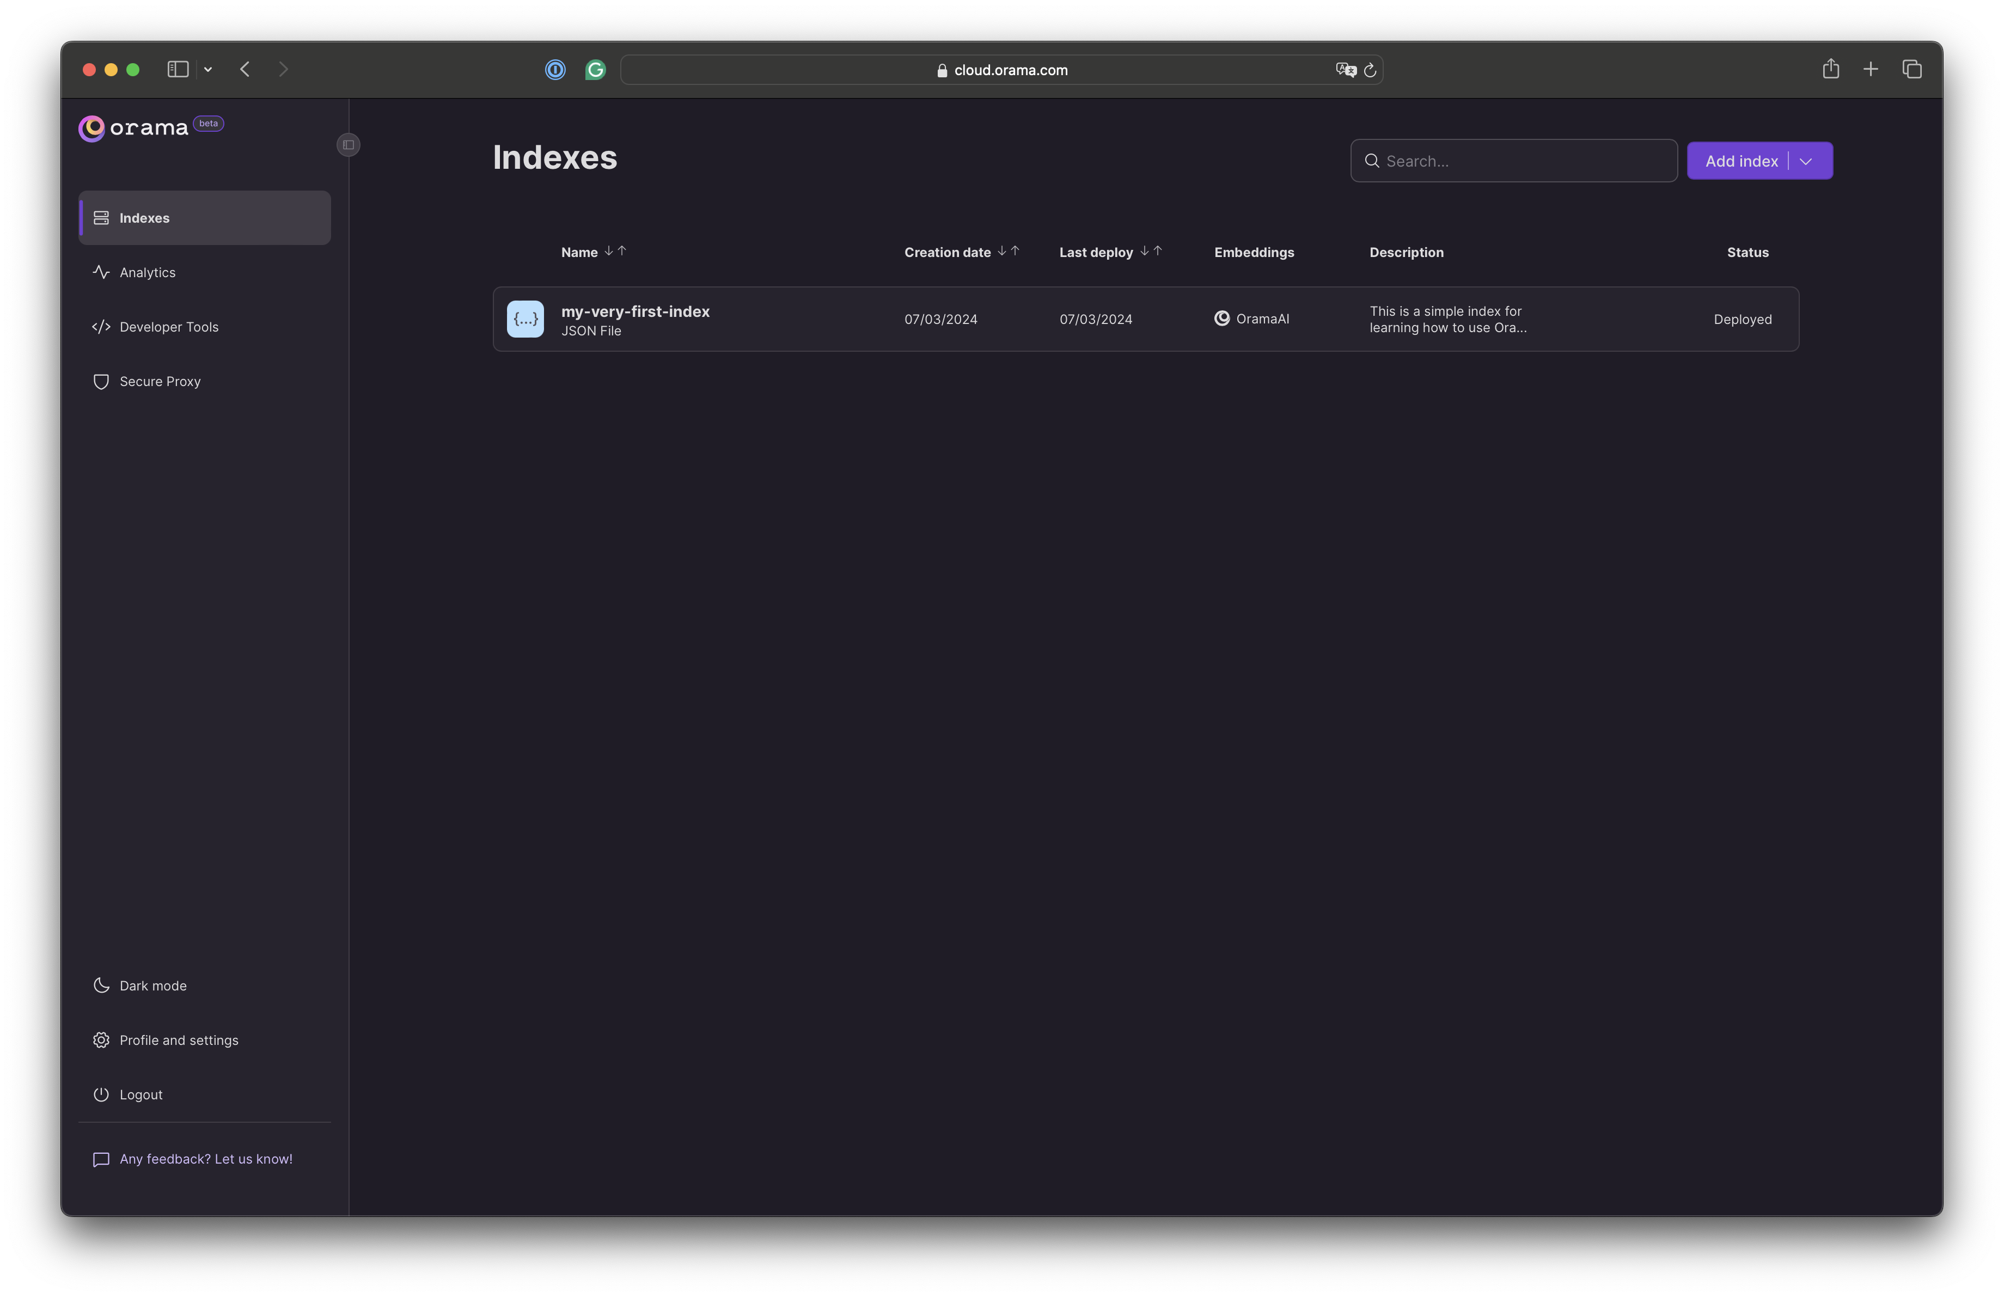Click the Secure Proxy shield icon

coord(101,381)
